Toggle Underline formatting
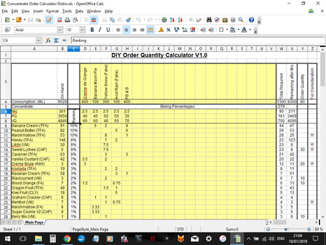This screenshot has width=326, height=245. (x=108, y=30)
